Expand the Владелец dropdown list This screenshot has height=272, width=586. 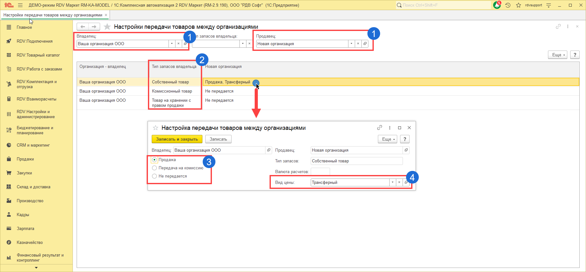(x=172, y=44)
